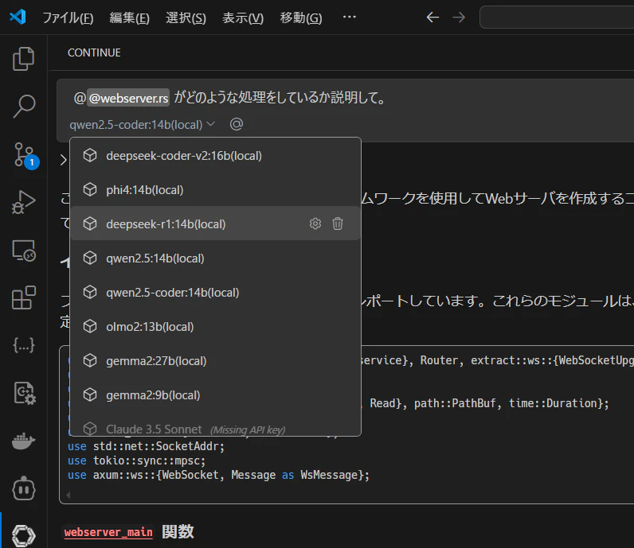Viewport: 634px width, 548px height.
Task: Click the use std::net::SocketAddr line
Action: click(146, 446)
